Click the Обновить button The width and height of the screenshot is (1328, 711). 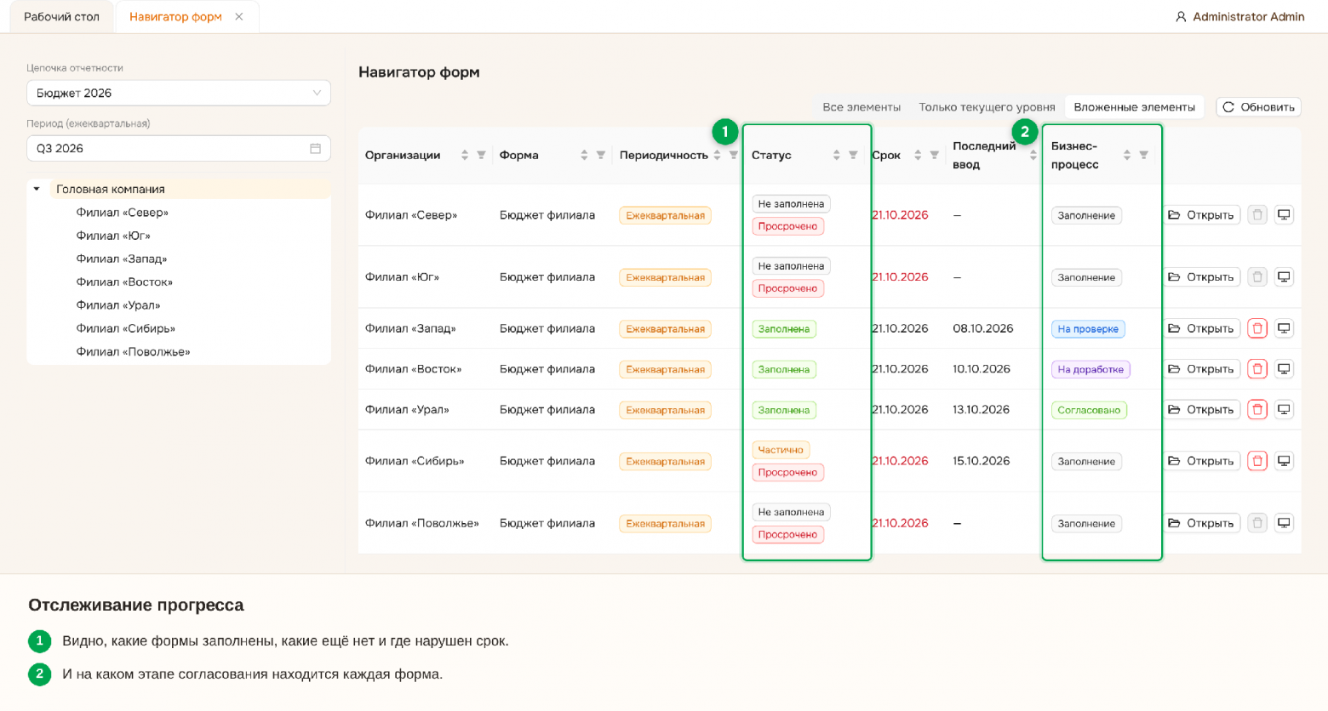point(1258,107)
